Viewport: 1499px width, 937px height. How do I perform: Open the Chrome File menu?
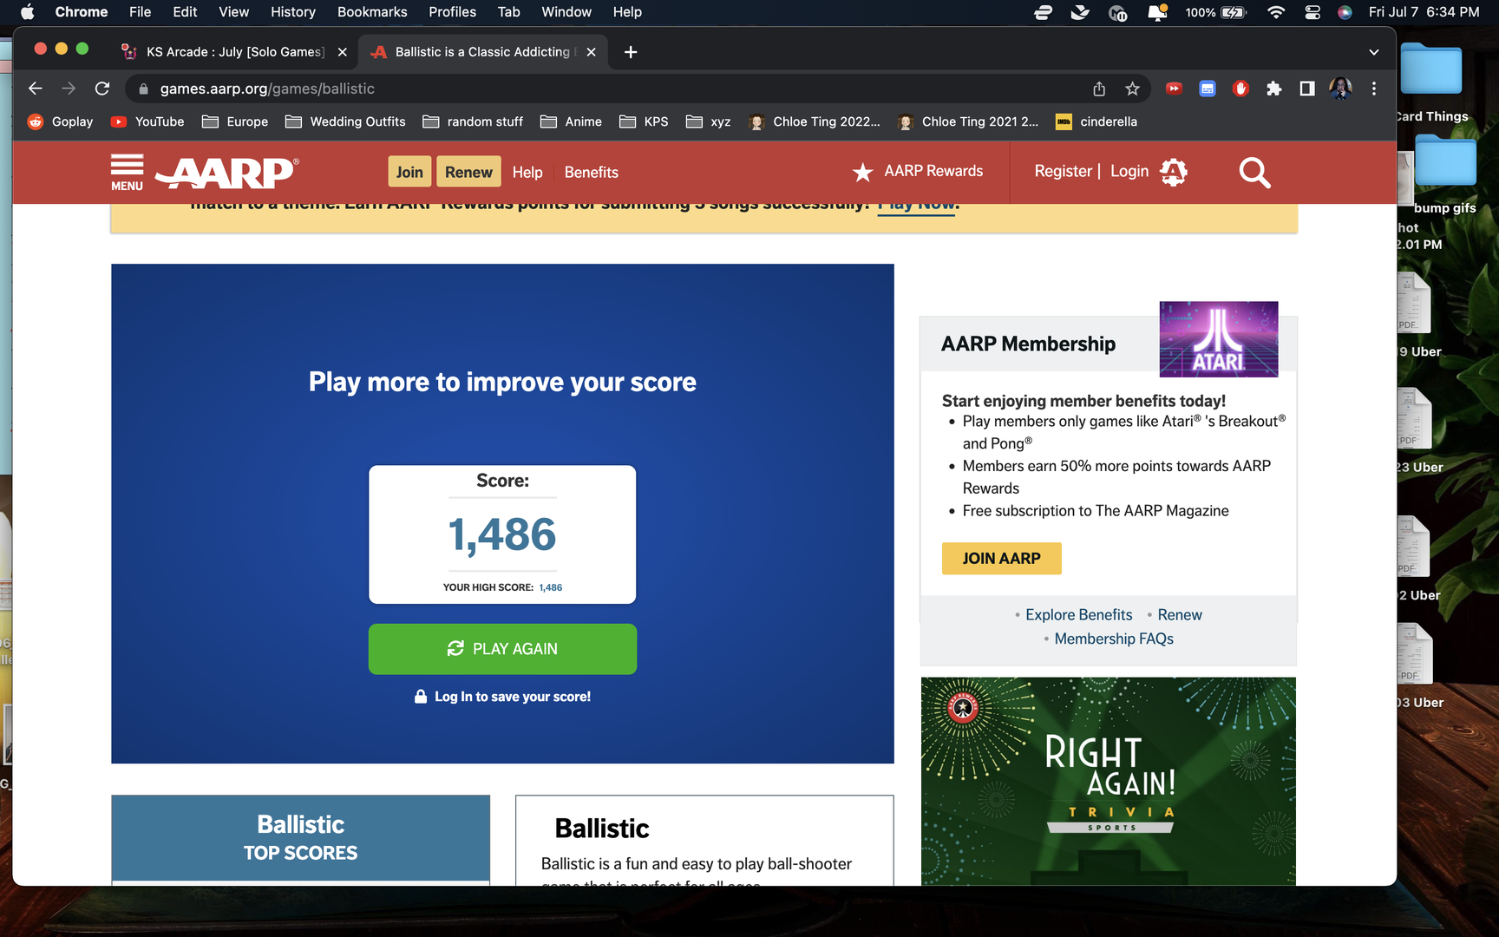(x=140, y=12)
